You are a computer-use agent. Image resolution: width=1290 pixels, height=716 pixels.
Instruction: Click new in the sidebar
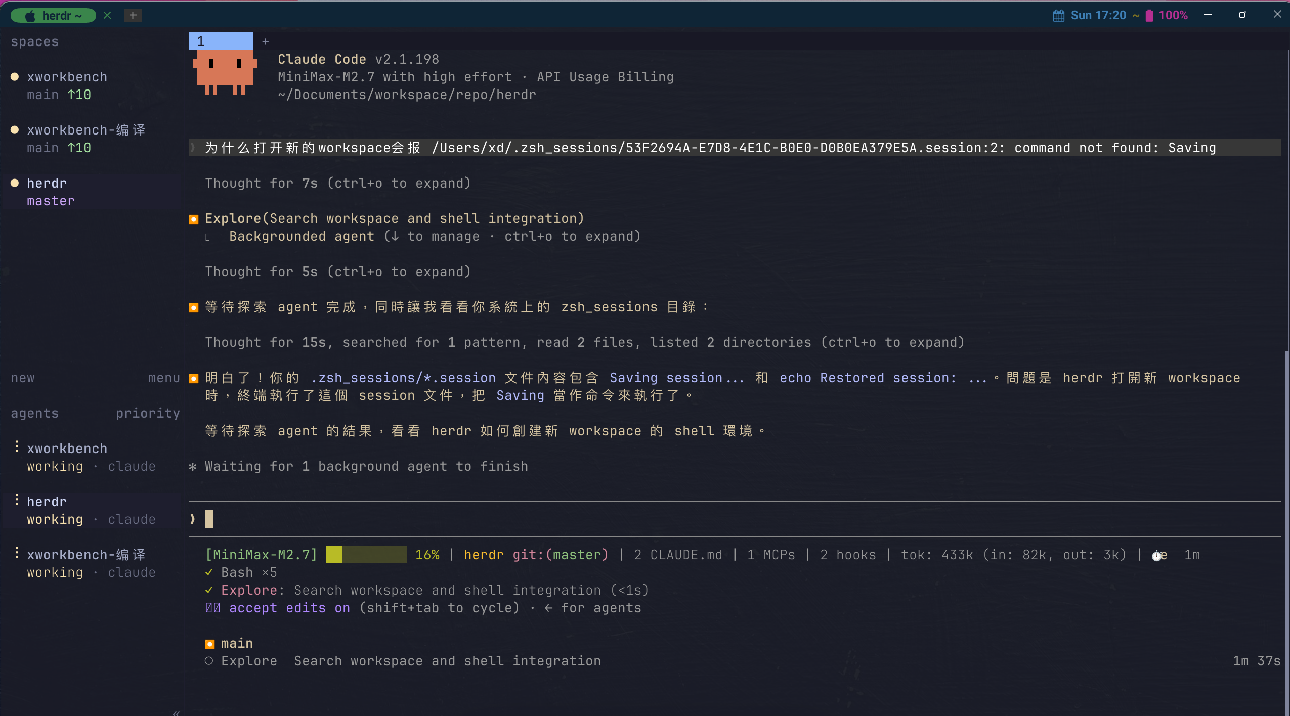point(23,378)
